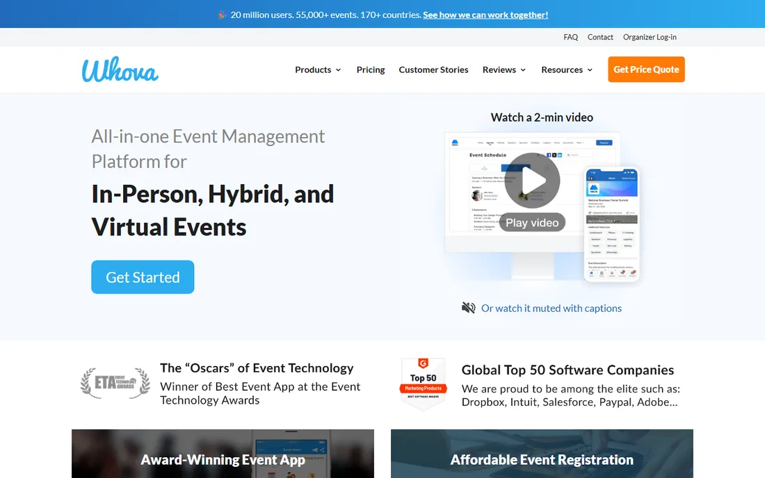Screen dimensions: 765x478
Task: Click 'In-Person, Hybrid, and Virtual Events' headline
Action: tap(213, 210)
